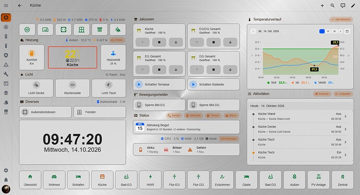Viewport: 360px width, 195px height.
Task: Open notifications bell in sidebar
Action: pyautogui.click(x=6, y=180)
